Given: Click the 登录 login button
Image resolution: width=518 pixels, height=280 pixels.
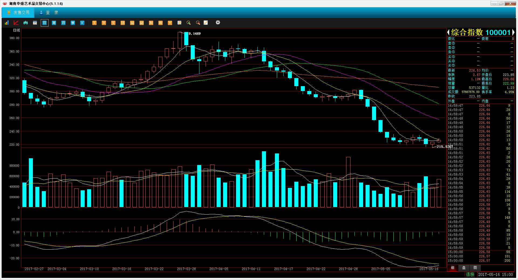Looking at the screenshot, I should point(49,13).
